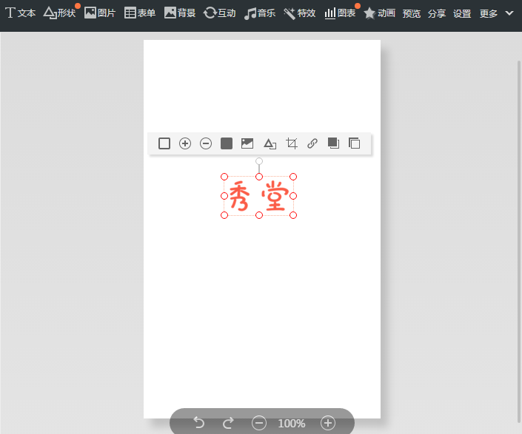Click the 分享 share button
Image resolution: width=522 pixels, height=434 pixels.
coord(437,13)
